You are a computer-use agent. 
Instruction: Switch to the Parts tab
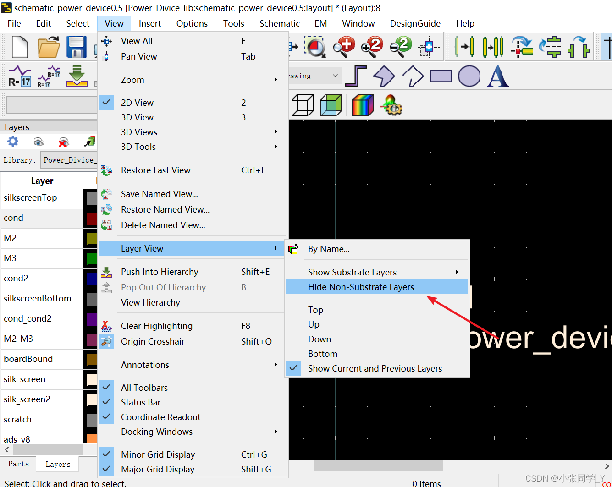[x=19, y=464]
